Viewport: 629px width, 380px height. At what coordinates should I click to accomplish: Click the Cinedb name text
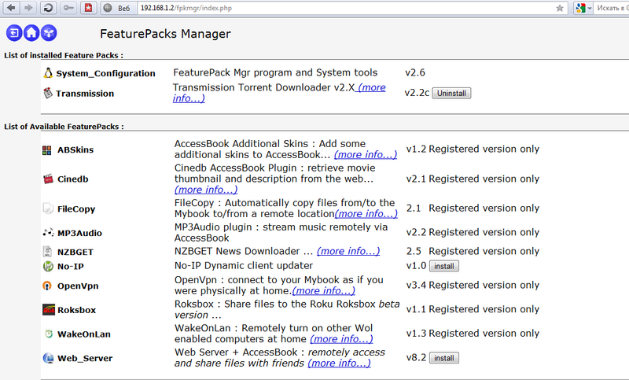[x=72, y=179]
